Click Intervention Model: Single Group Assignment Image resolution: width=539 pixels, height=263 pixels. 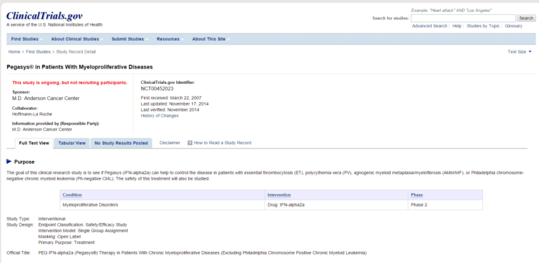pyautogui.click(x=84, y=230)
